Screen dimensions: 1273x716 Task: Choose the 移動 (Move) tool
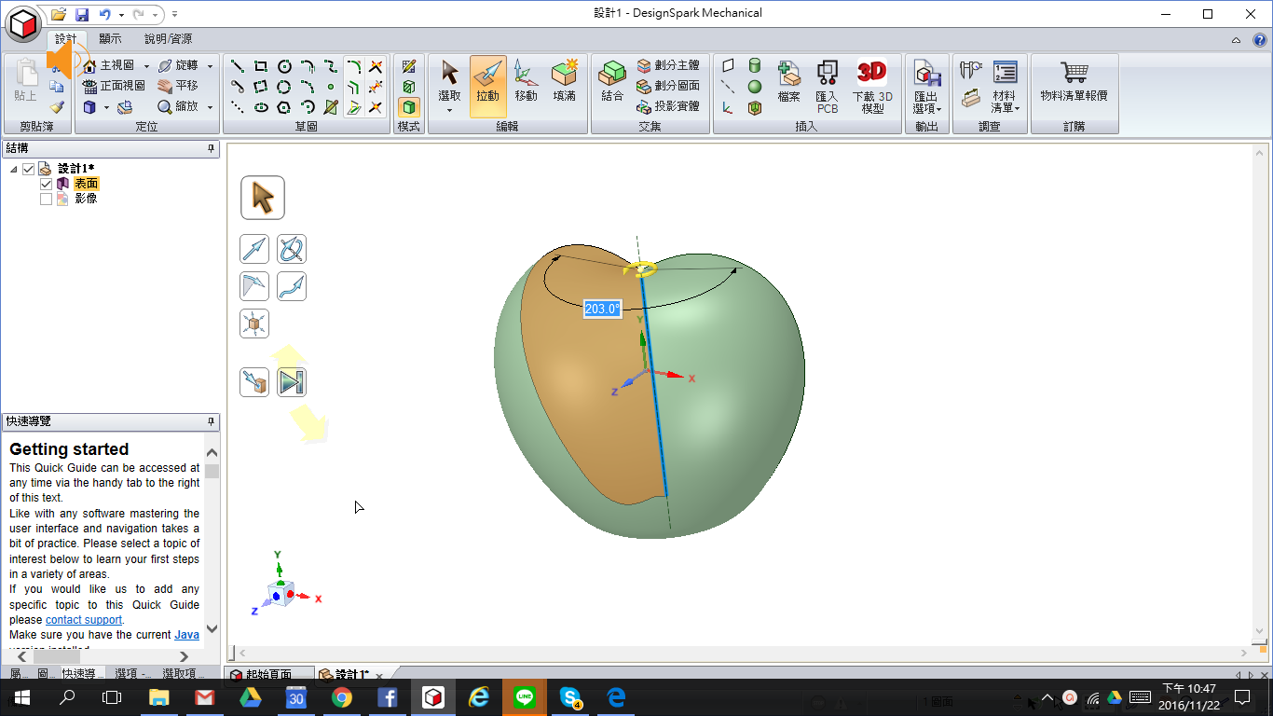pos(526,81)
